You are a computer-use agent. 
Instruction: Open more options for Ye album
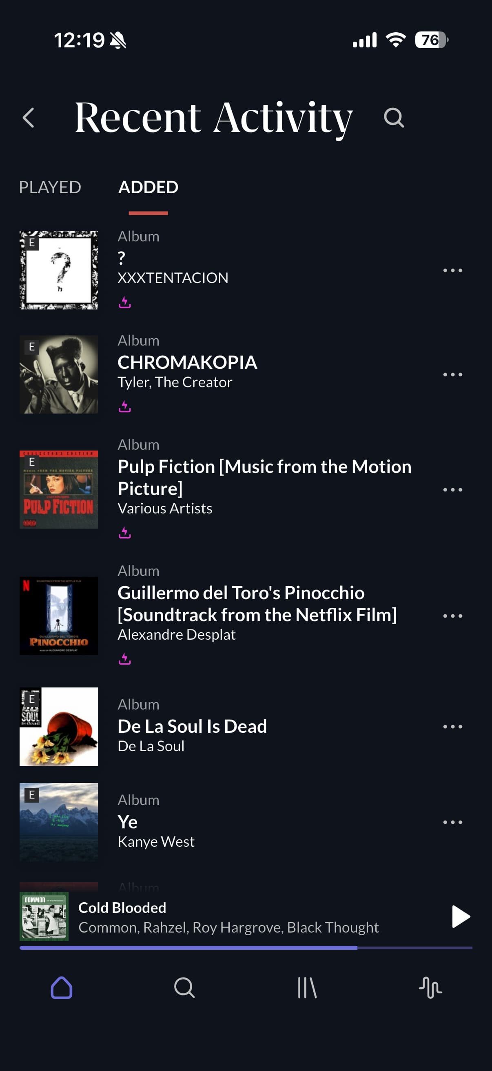[452, 822]
